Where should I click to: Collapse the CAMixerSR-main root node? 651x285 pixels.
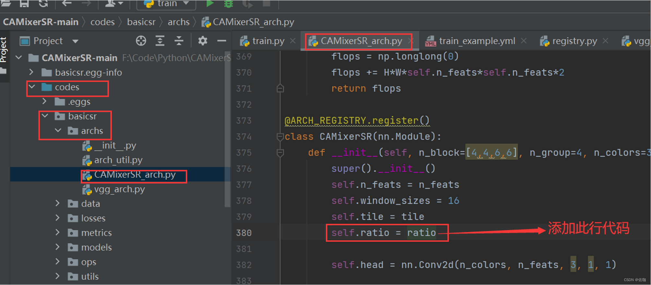(x=19, y=58)
